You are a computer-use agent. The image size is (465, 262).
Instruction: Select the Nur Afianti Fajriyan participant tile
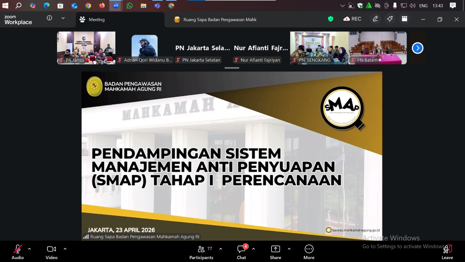pyautogui.click(x=261, y=48)
